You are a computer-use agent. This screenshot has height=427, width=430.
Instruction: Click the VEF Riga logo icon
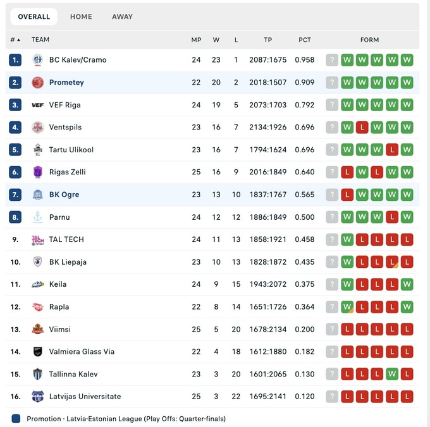(x=37, y=105)
